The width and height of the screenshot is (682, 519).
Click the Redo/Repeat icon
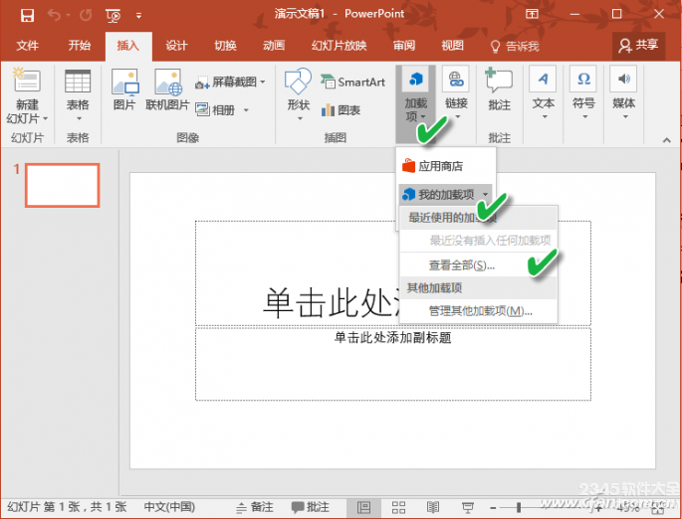click(x=86, y=16)
